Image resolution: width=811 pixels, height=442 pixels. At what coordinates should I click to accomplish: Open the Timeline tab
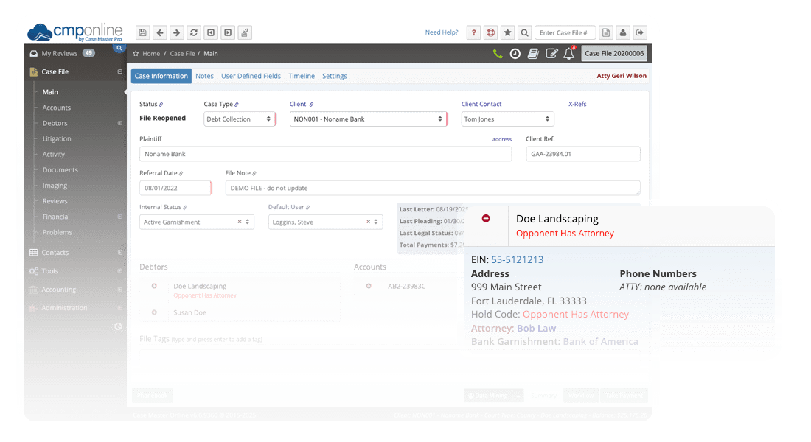click(x=302, y=75)
